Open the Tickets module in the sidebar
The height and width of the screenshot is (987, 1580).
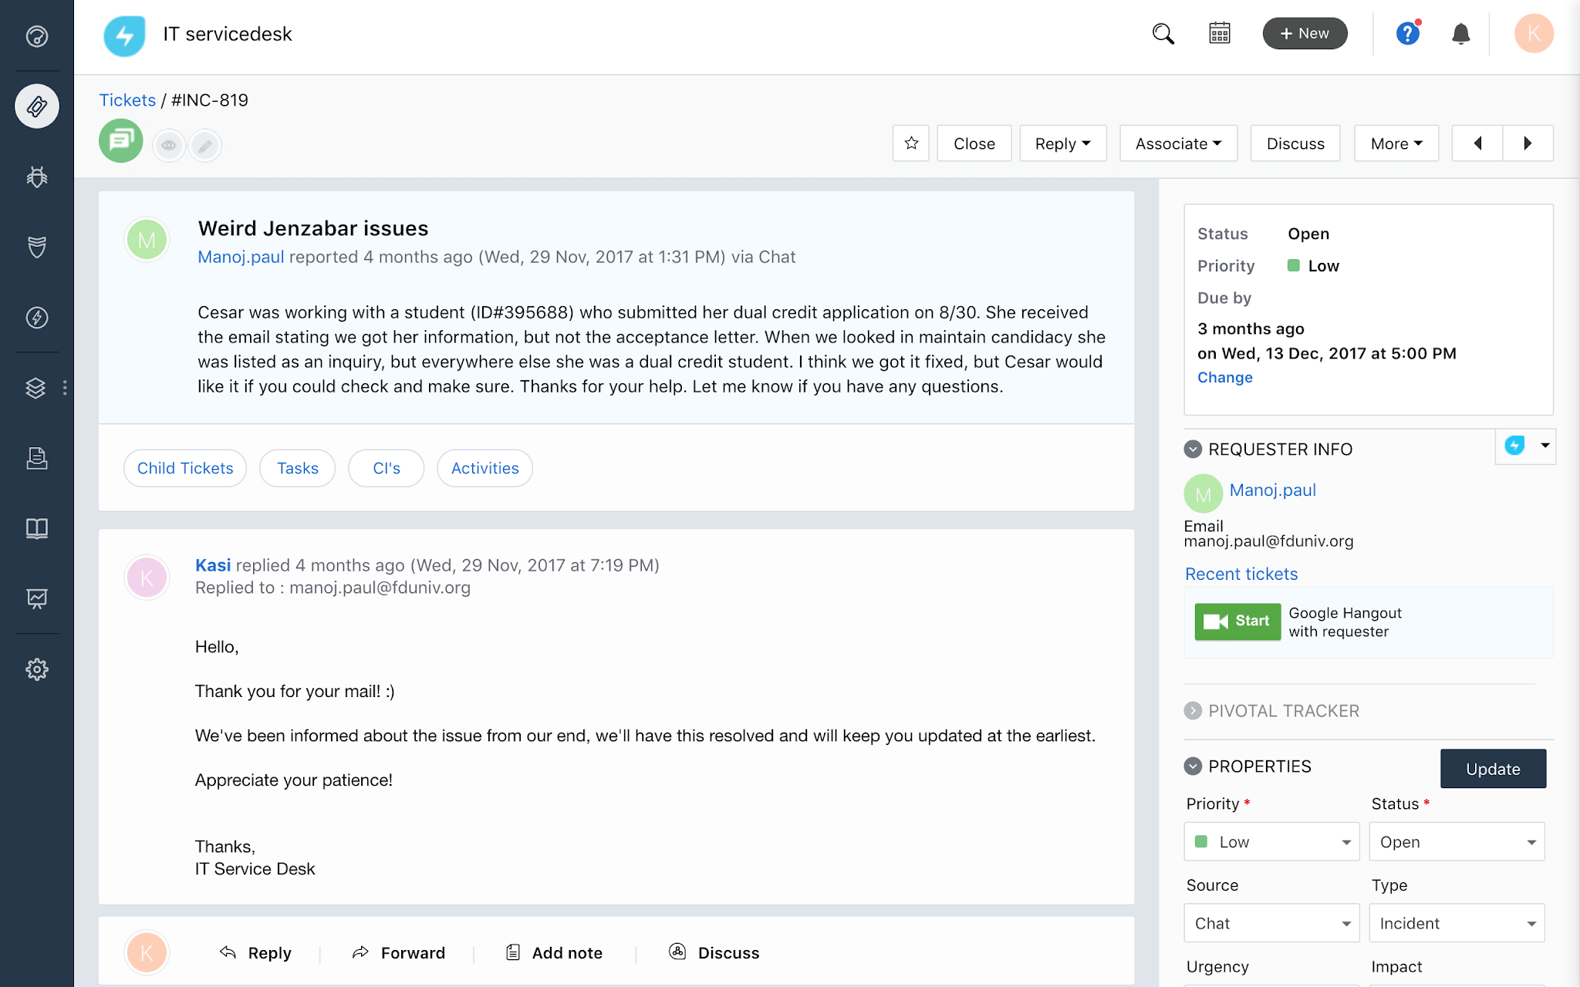(x=36, y=106)
